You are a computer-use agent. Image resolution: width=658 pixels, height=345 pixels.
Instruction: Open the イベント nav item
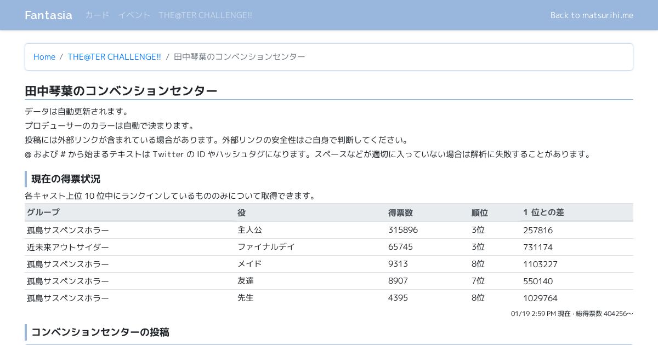[134, 15]
